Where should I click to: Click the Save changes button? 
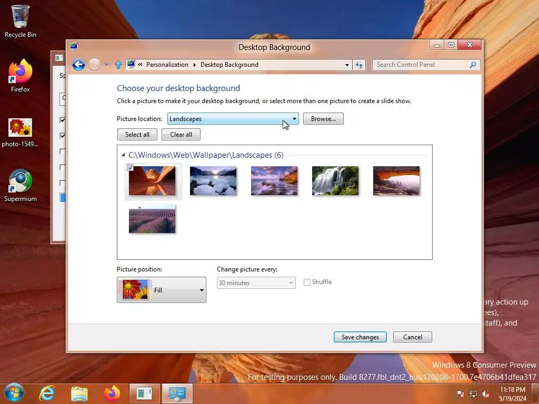(360, 337)
